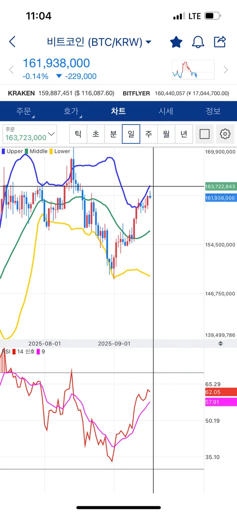The width and height of the screenshot is (237, 514).
Task: Switch to the 시세 tab
Action: [x=166, y=111]
